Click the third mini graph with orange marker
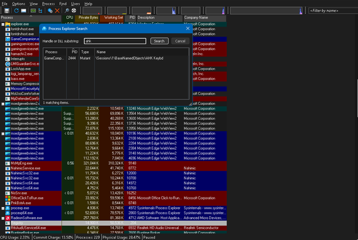Image resolution: width=358 pixels, height=240 pixels. point(141,11)
